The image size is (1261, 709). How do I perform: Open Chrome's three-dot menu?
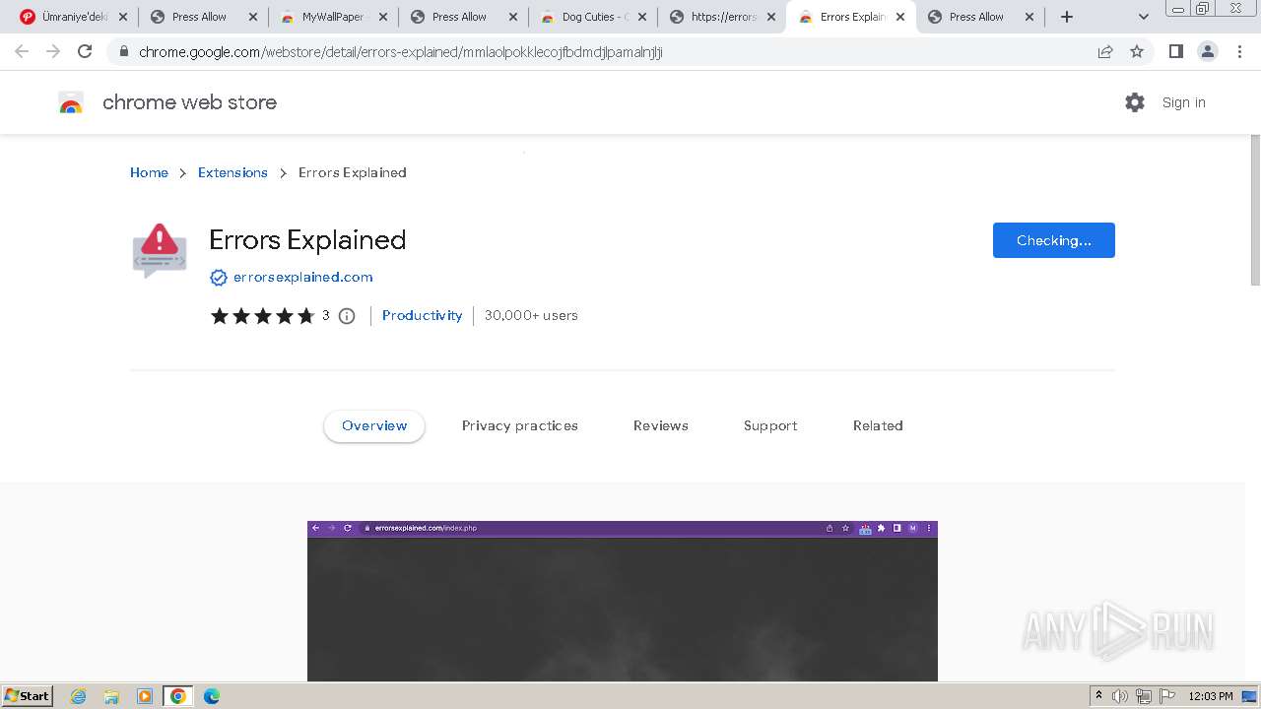point(1240,51)
